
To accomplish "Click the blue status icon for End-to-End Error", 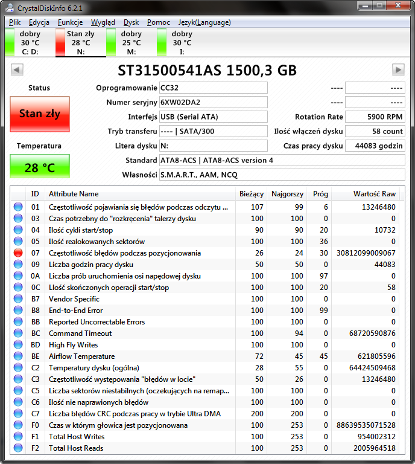I will click(x=18, y=311).
